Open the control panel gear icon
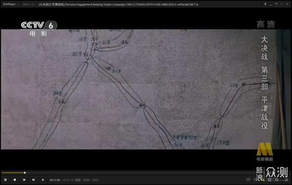Viewport: 292px width, 185px height. tap(277, 180)
